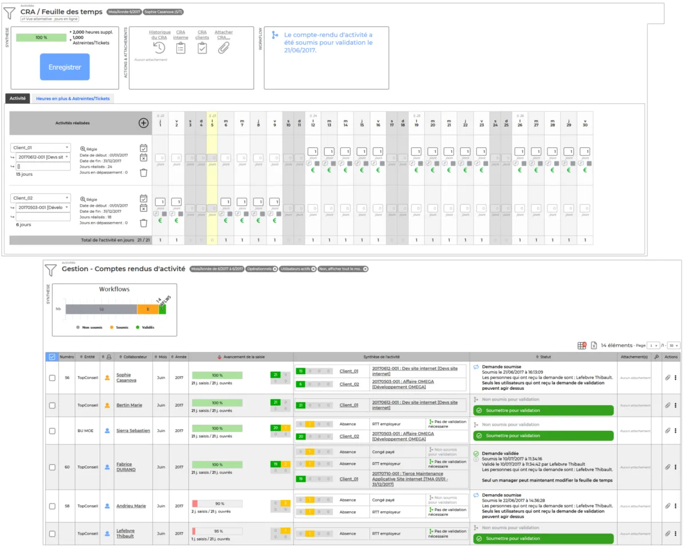Open the CRA clients checklist icon
The height and width of the screenshot is (549, 685).
[202, 48]
